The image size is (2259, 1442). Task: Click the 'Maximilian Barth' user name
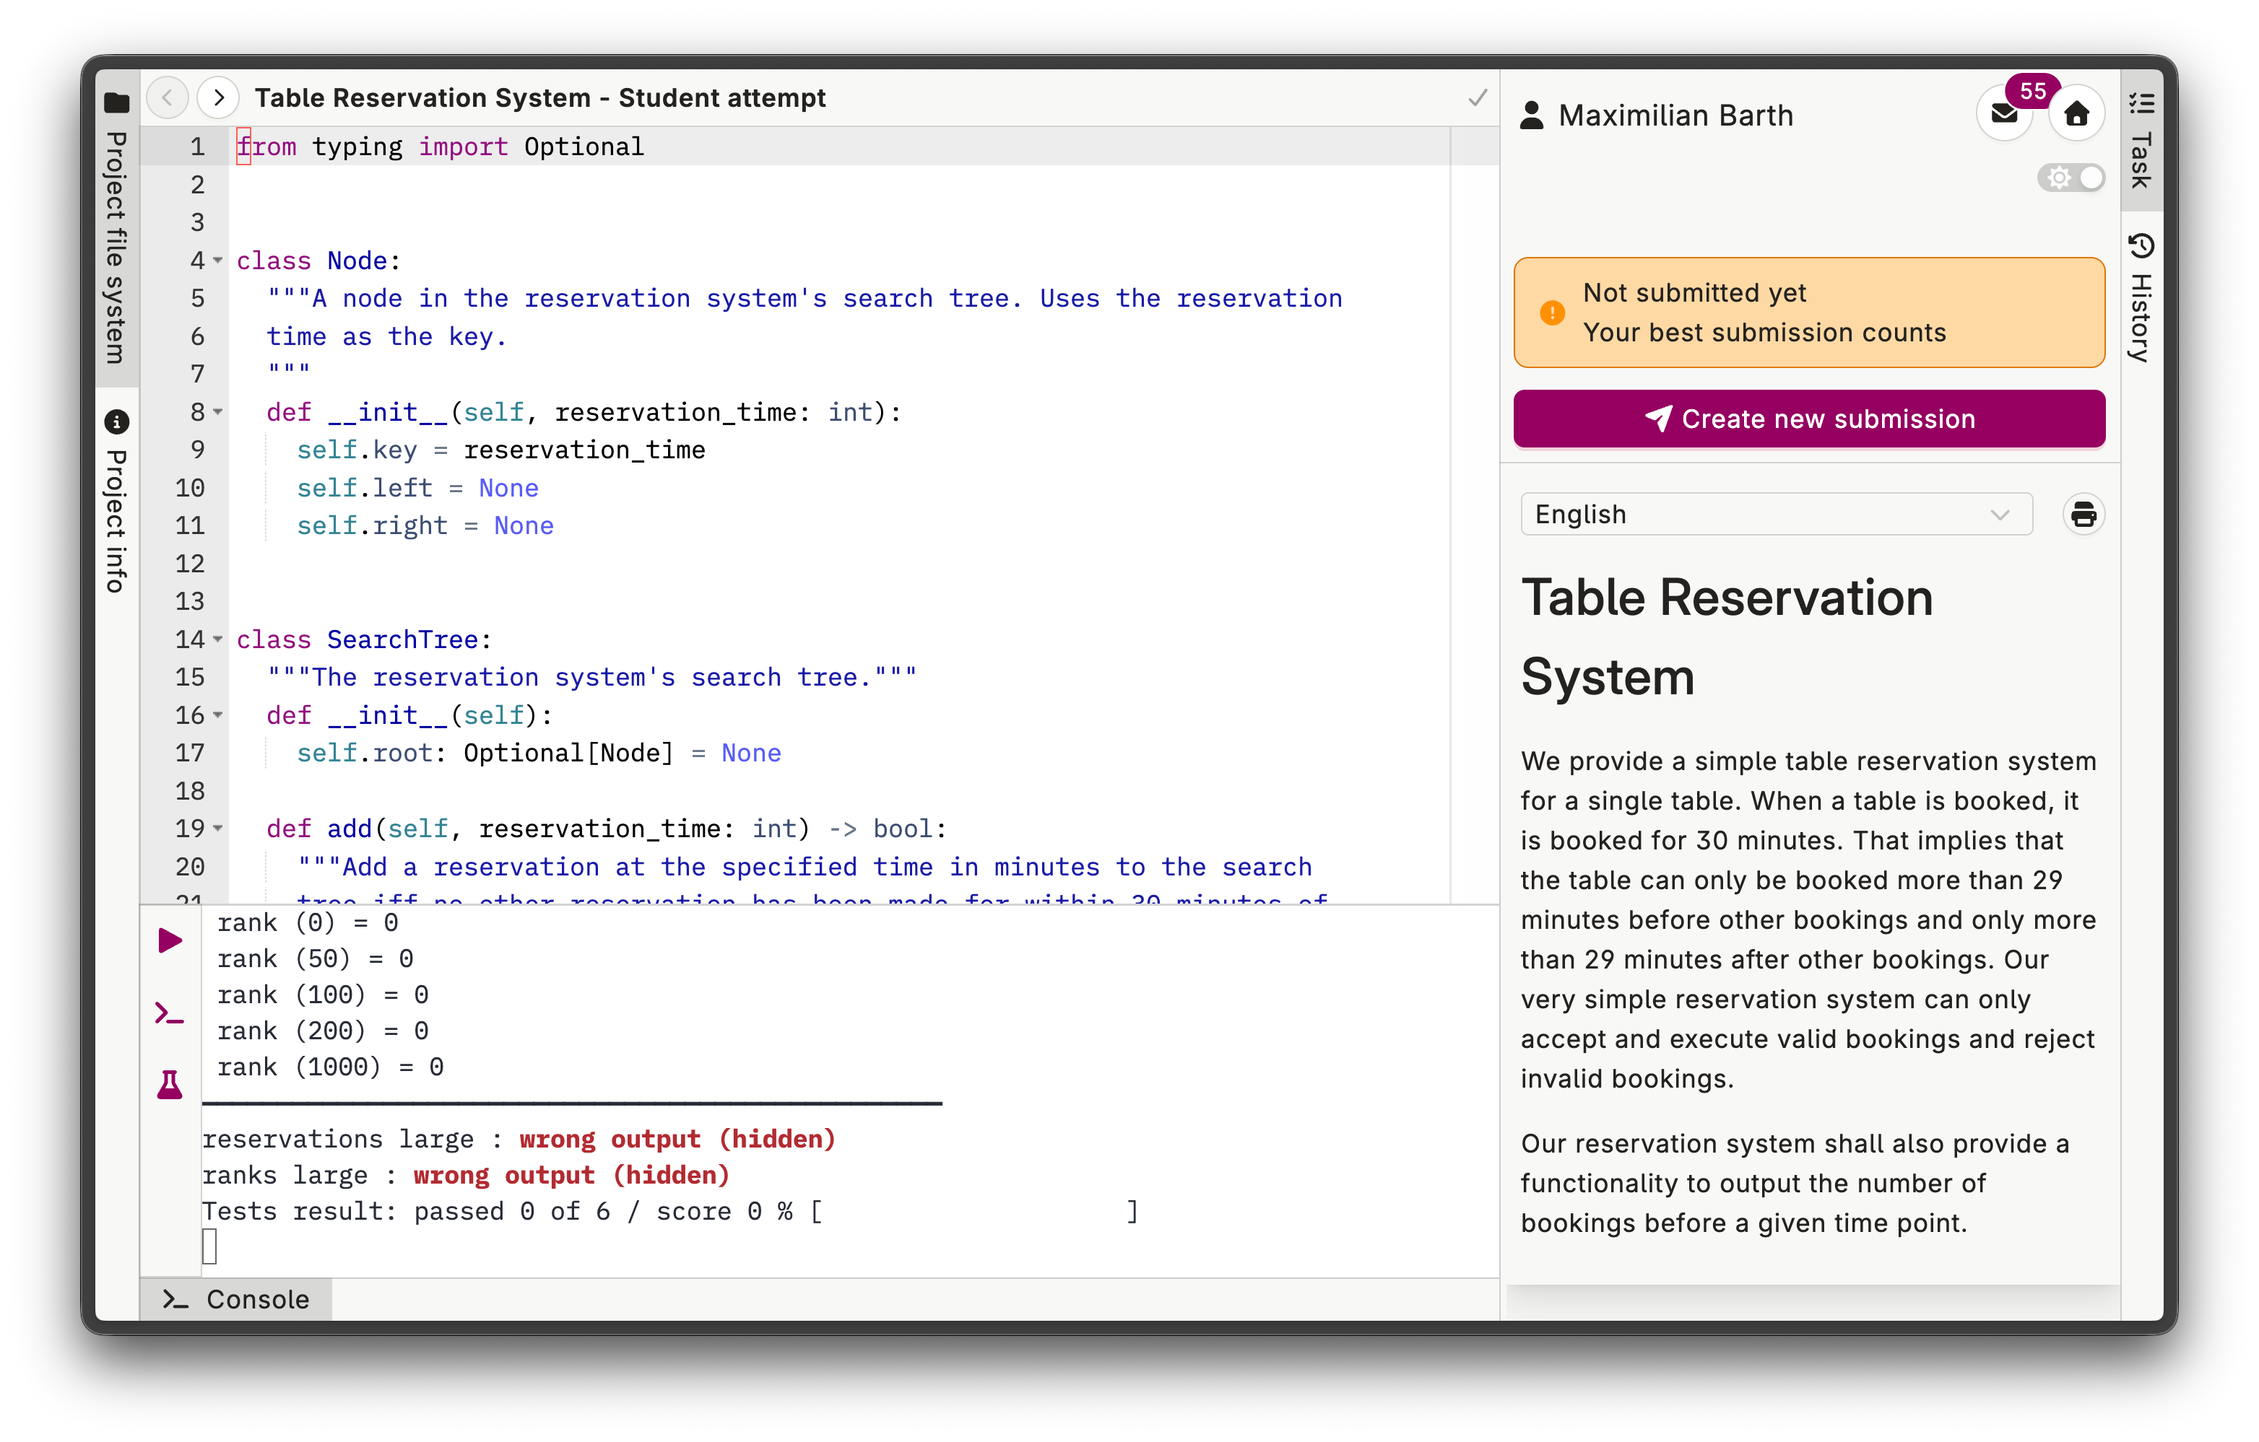click(1675, 115)
